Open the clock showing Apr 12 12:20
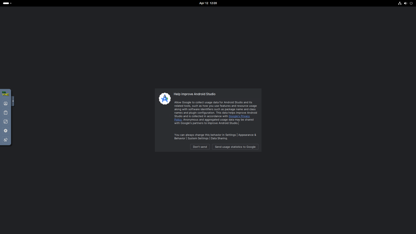 (208, 3)
